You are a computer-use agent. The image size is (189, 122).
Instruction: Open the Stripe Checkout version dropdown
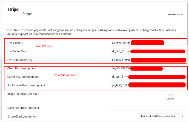(161, 116)
